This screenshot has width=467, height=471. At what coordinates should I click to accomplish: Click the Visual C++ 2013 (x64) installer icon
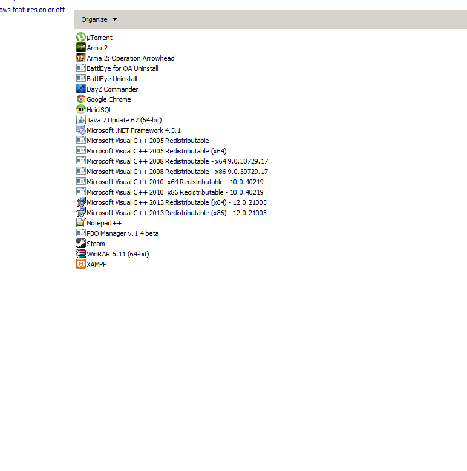click(x=81, y=202)
